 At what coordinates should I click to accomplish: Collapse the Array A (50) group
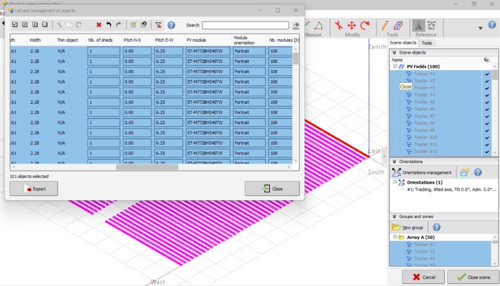pyautogui.click(x=394, y=238)
